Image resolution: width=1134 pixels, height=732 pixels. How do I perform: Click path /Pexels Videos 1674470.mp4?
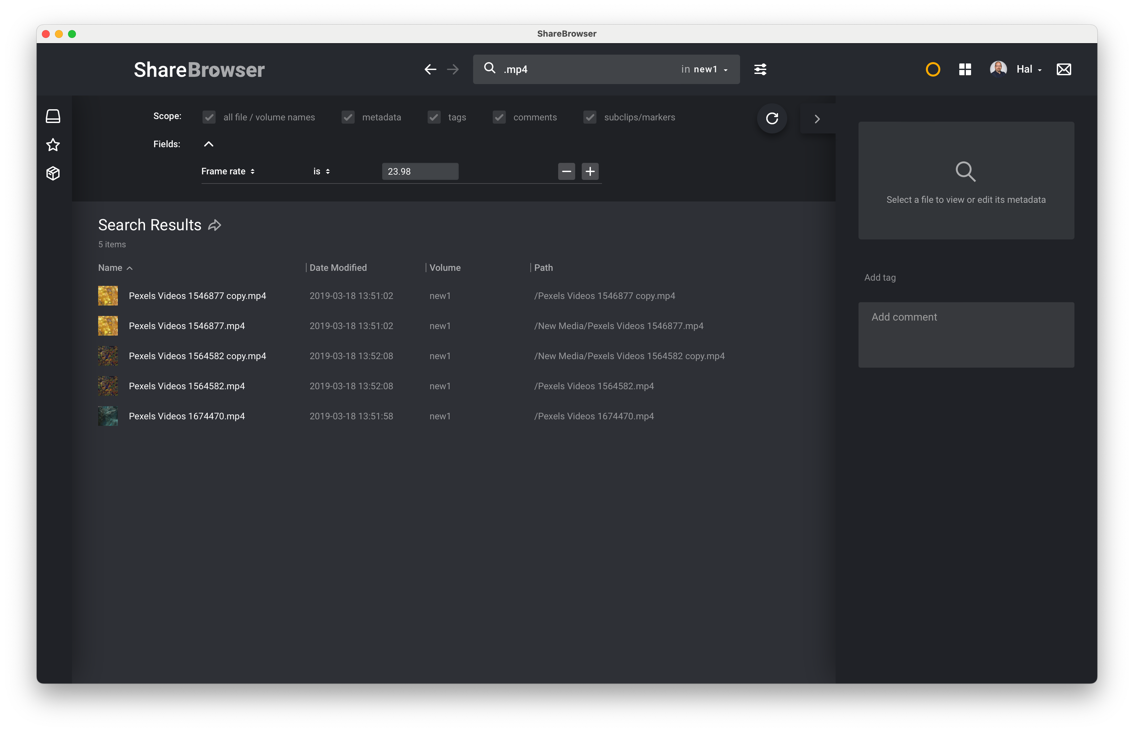(594, 416)
